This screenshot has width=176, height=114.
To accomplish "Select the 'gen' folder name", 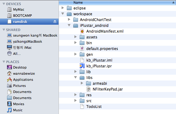I will 89,55.
